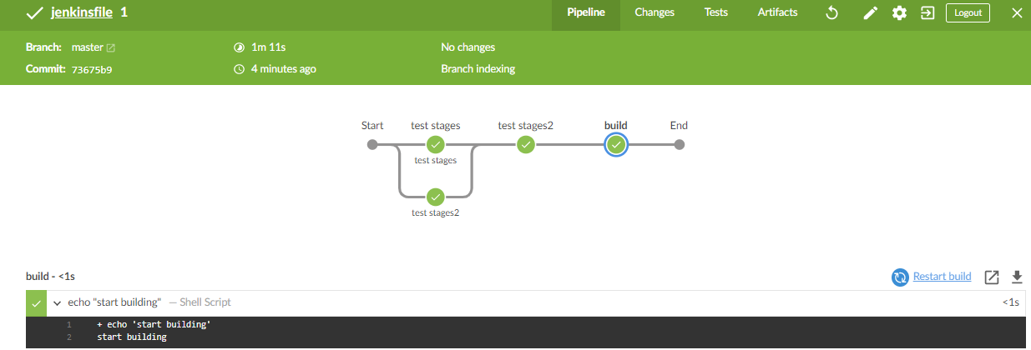Click the Restart build link text

[942, 277]
